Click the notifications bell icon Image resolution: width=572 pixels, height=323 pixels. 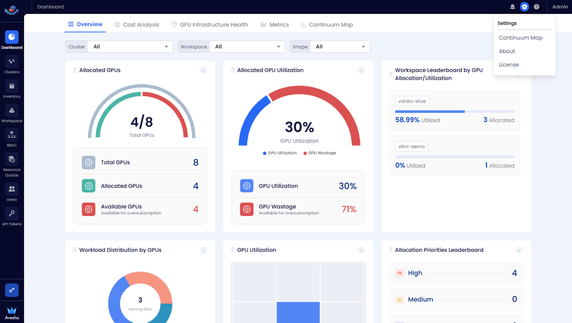click(513, 7)
